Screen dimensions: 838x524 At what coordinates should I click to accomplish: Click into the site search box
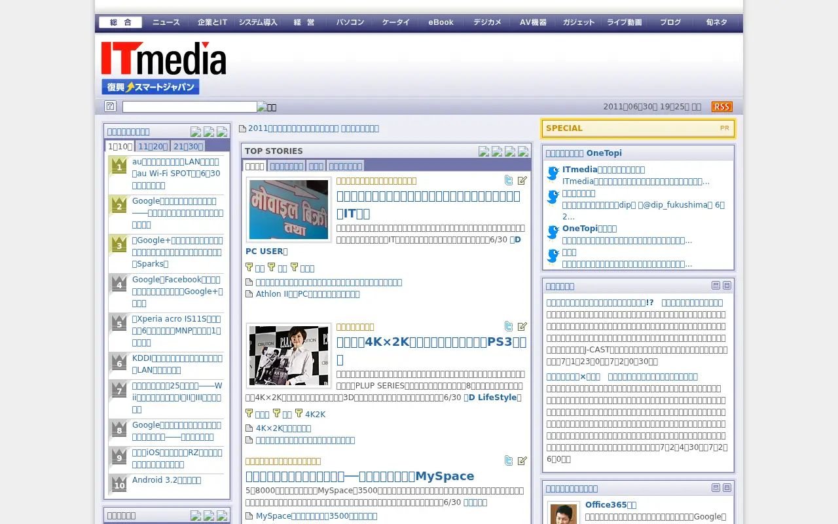point(190,107)
